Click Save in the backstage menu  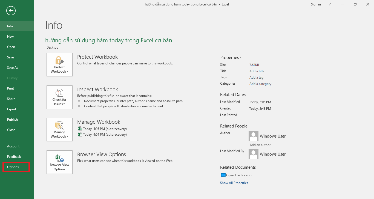tap(17, 57)
